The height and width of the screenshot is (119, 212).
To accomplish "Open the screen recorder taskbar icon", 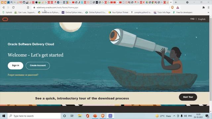I will [x=110, y=116].
